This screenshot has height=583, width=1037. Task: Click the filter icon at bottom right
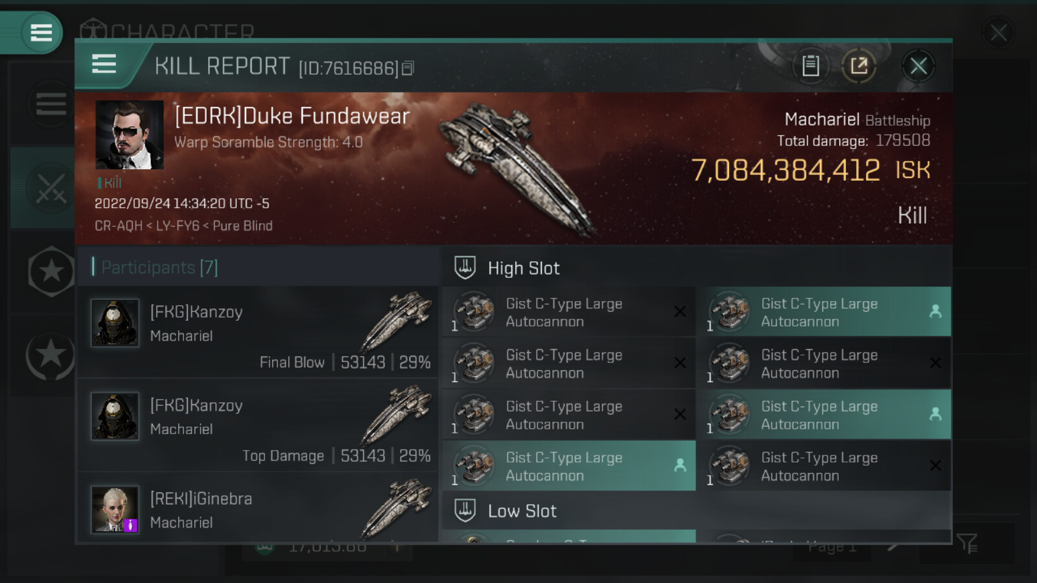click(x=966, y=543)
